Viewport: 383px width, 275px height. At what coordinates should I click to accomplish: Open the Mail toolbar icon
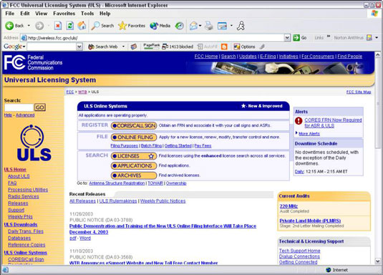194,26
